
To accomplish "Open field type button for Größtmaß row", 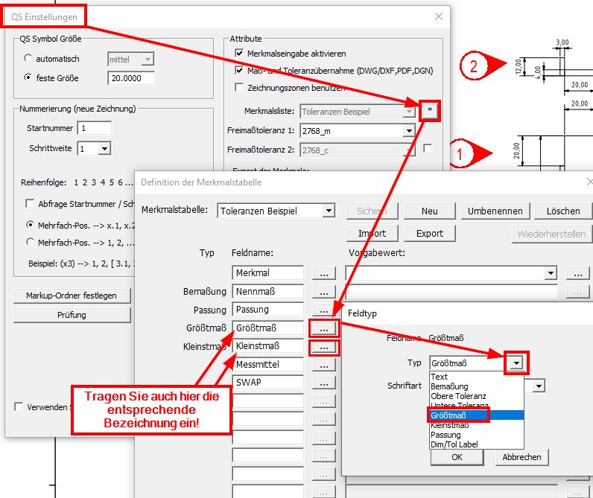I will pos(324,328).
